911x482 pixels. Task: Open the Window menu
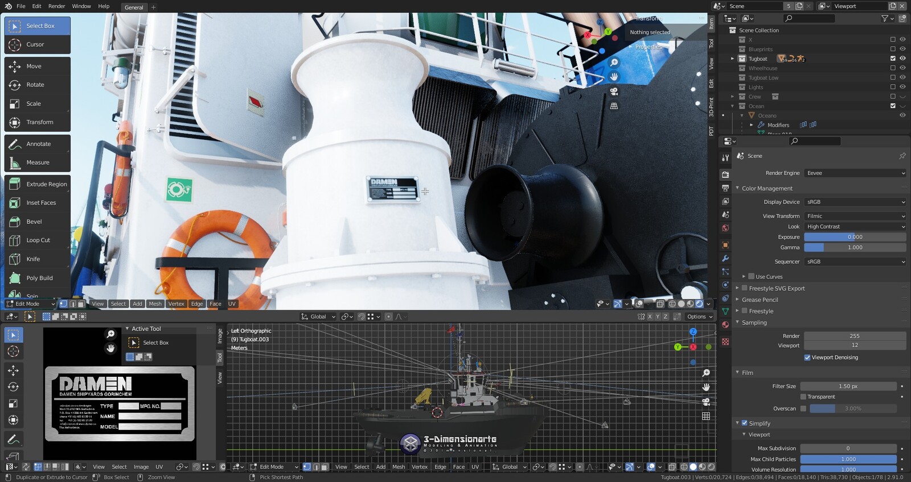click(81, 6)
